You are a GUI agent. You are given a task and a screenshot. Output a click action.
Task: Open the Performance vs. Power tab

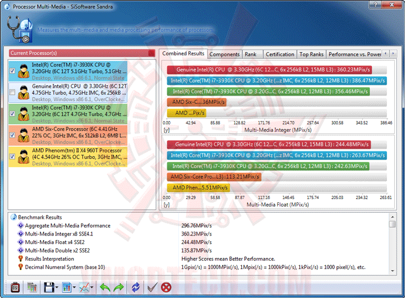click(x=354, y=54)
